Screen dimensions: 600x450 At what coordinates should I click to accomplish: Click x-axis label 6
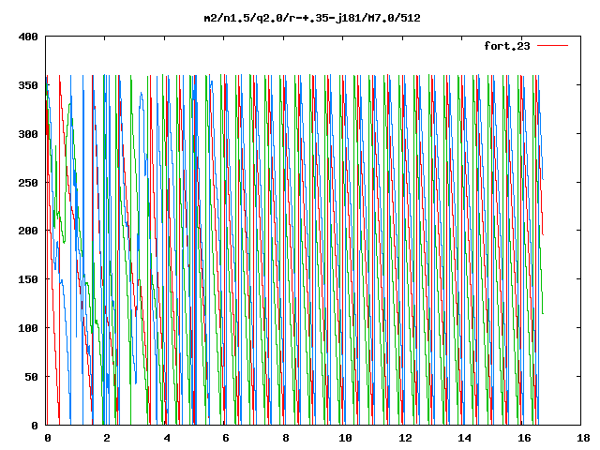coord(226,438)
